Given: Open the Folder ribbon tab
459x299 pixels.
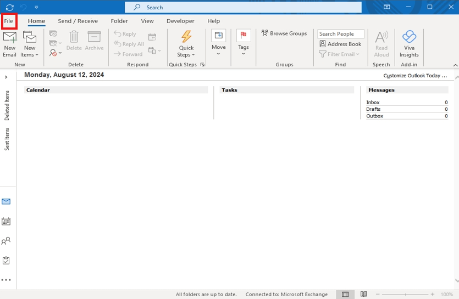Looking at the screenshot, I should (x=119, y=21).
